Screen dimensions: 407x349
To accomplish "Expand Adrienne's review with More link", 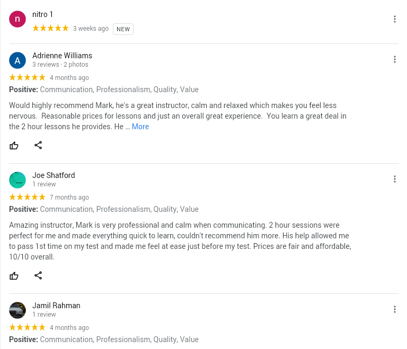I will tap(140, 127).
